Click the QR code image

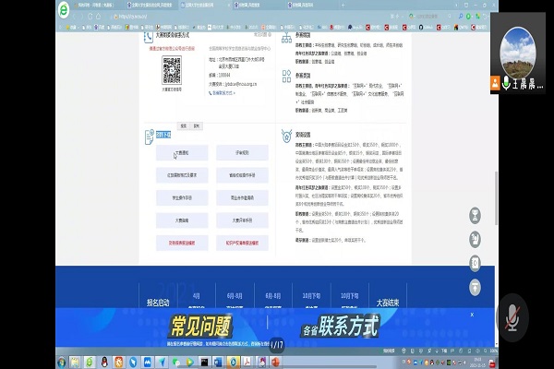(x=172, y=69)
